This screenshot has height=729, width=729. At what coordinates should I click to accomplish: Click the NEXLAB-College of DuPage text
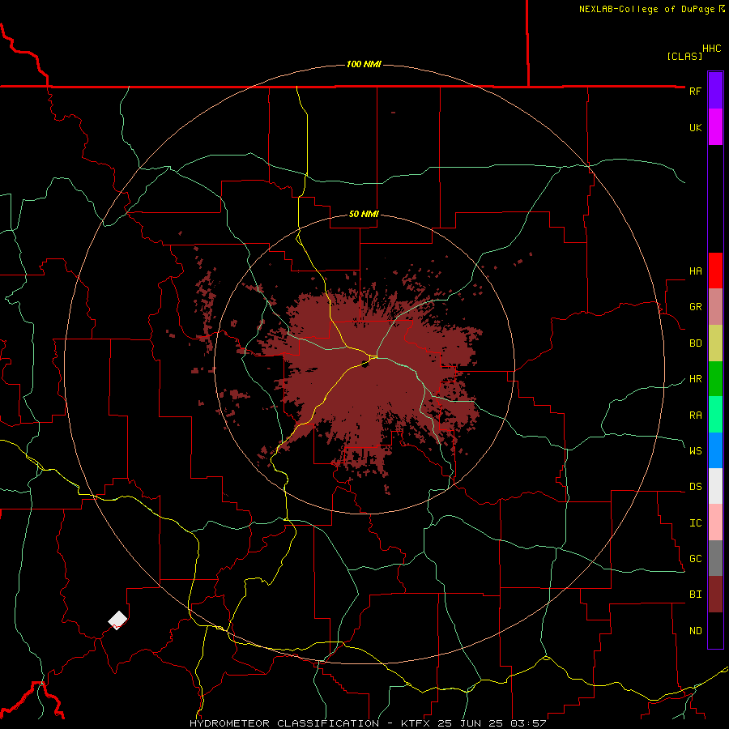[x=648, y=9]
